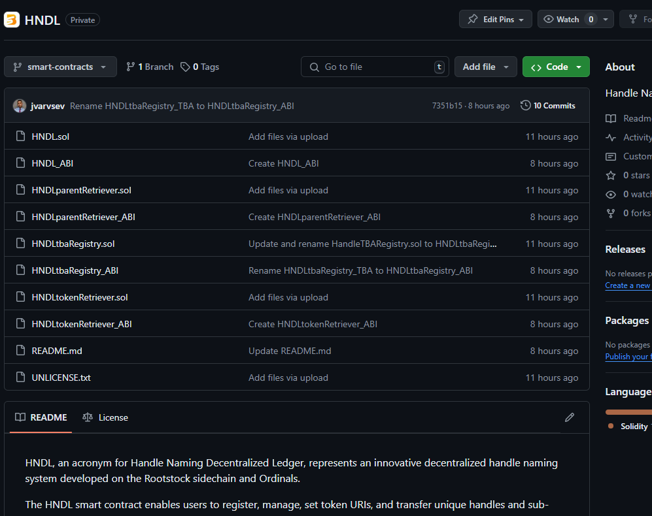The width and height of the screenshot is (652, 516).
Task: Click the pencil icon to edit README
Action: pos(570,417)
